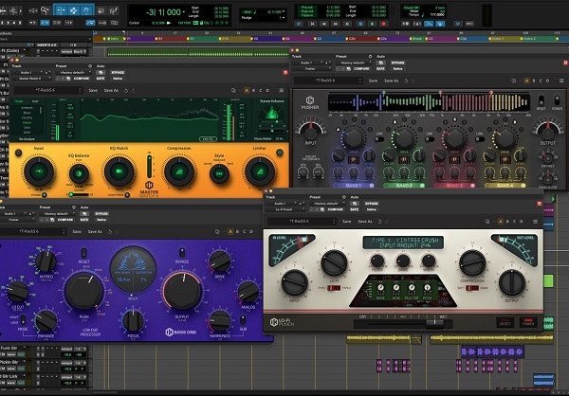Stop playback with the transport stop button

[x=360, y=24]
